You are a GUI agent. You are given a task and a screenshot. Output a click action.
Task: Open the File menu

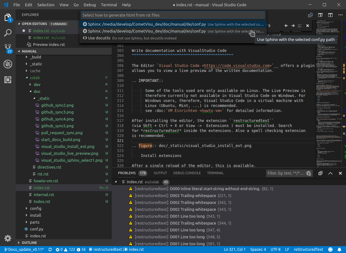(17, 5)
